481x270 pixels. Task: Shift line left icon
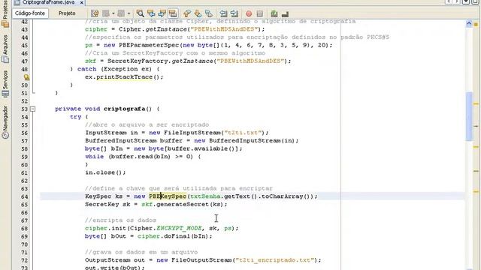click(x=223, y=13)
